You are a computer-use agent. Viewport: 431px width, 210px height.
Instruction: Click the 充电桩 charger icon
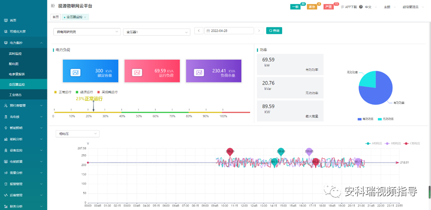[x=6, y=116]
